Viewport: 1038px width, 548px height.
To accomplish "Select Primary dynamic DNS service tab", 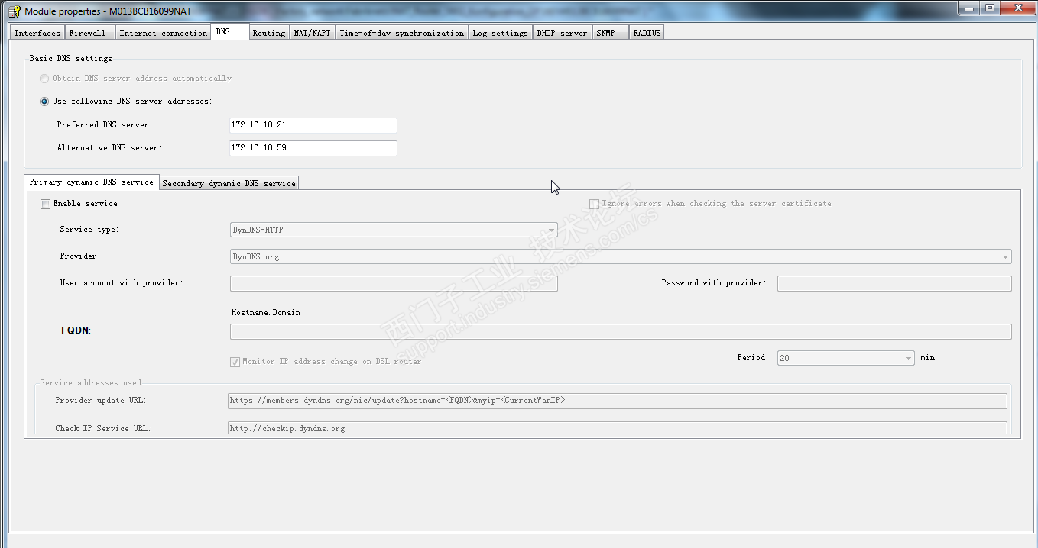I will [91, 182].
